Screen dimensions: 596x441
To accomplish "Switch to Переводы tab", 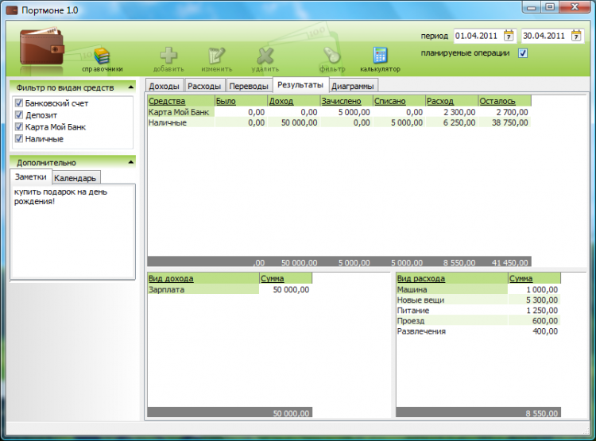I will 249,86.
